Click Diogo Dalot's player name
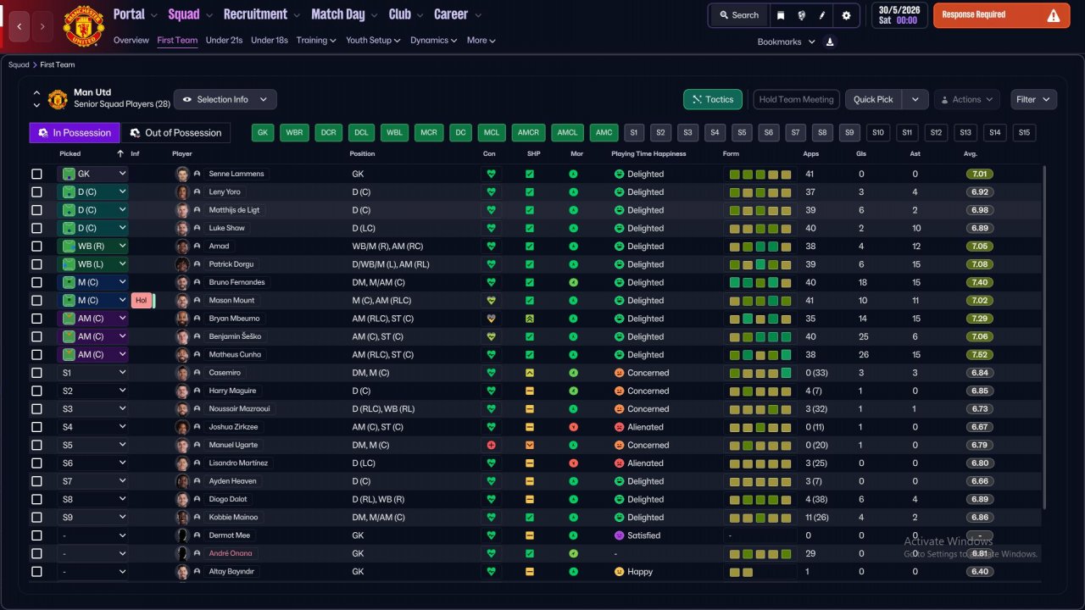Viewport: 1085px width, 610px height. click(x=228, y=500)
